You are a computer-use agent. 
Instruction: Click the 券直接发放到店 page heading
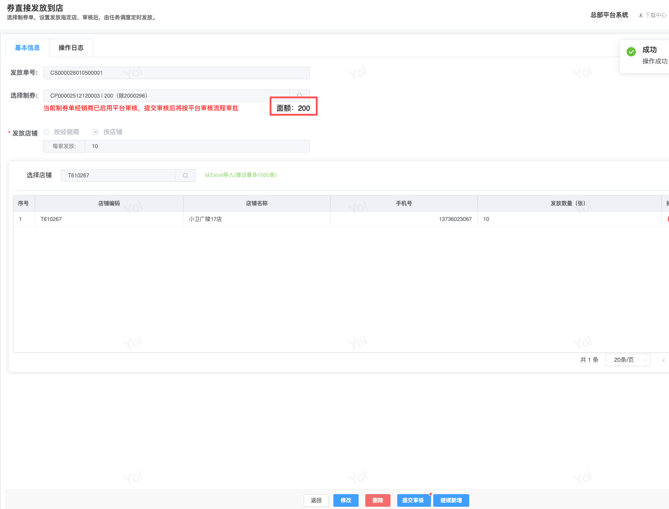tap(35, 8)
